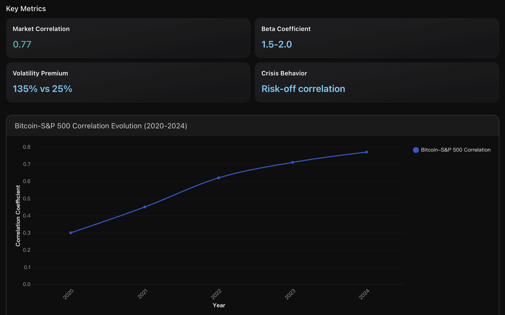Click the 135% vs 25% value
This screenshot has width=505, height=315.
[x=42, y=89]
